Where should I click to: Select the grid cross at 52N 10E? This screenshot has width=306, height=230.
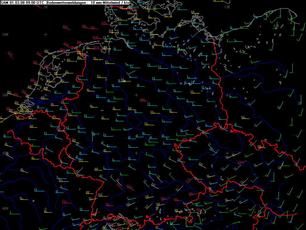136,95
